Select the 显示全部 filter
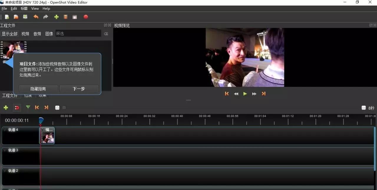Image resolution: width=377 pixels, height=190 pixels. (x=10, y=34)
